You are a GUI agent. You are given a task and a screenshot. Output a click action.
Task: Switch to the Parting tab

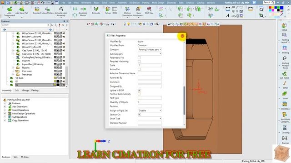[35, 91]
